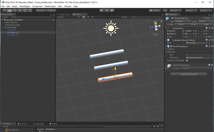Click the blue Z-axis move arrow
The image size is (214, 132).
tap(103, 79)
